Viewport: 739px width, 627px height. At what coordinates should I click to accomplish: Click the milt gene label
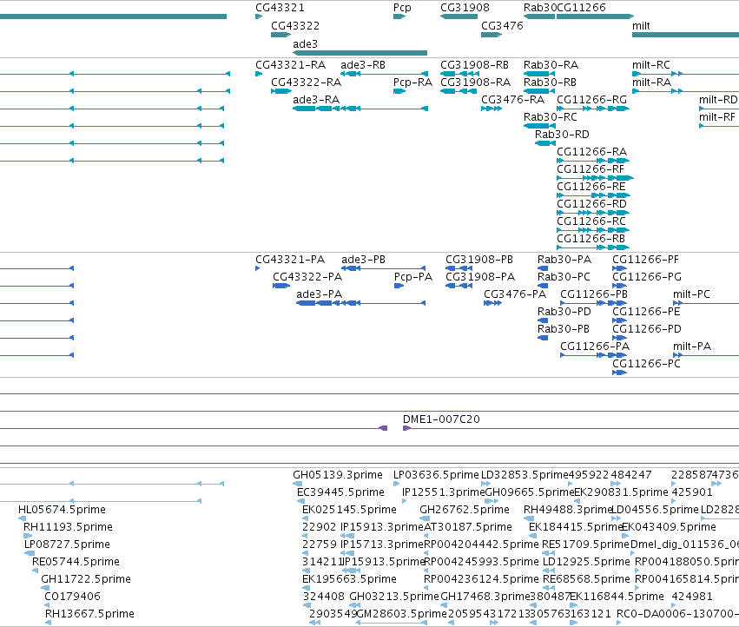click(641, 25)
